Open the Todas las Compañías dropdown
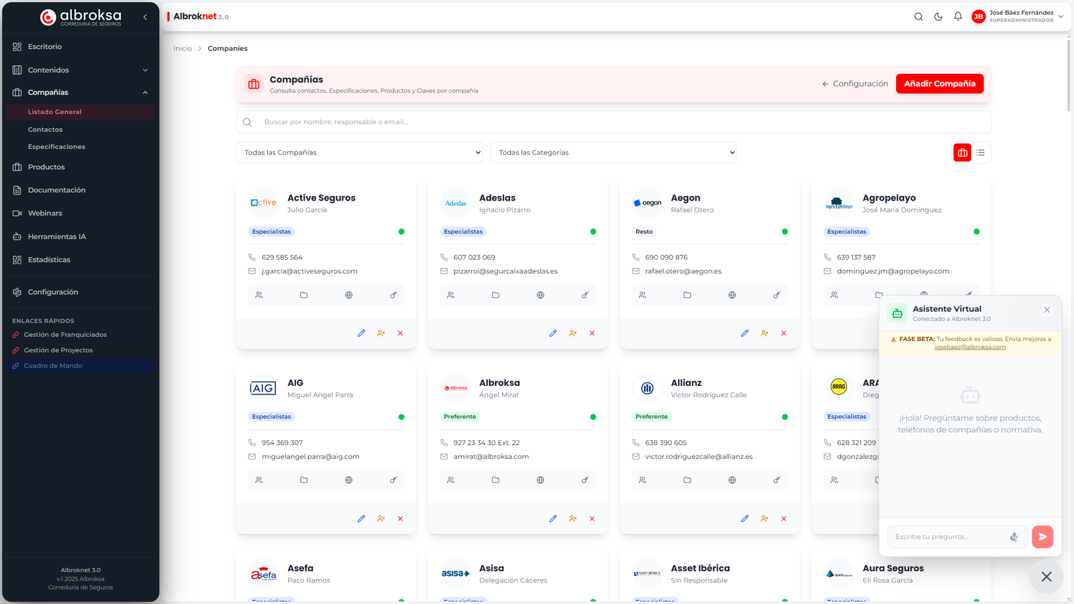1074x604 pixels. tap(359, 153)
